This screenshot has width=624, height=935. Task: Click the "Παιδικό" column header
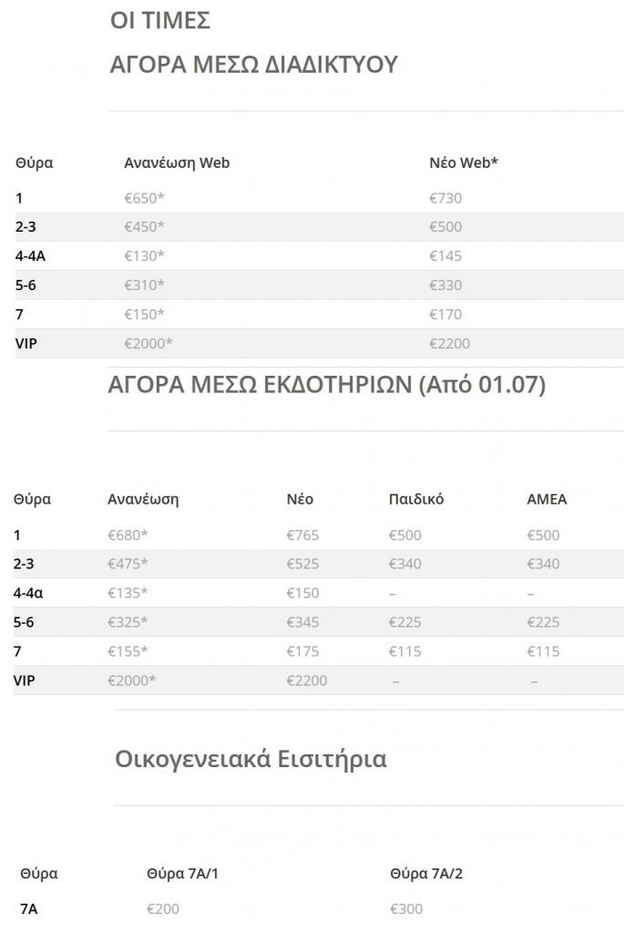[416, 499]
